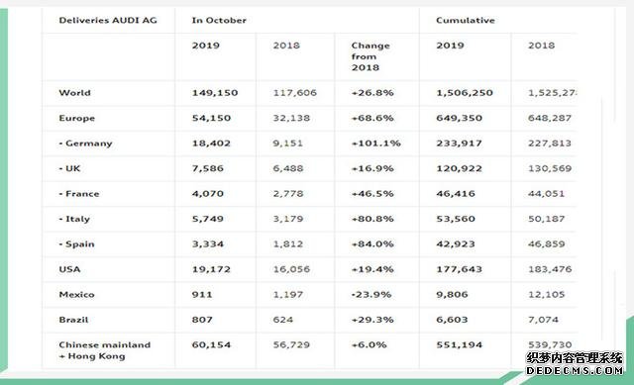634x385 pixels.
Task: Click the World row label
Action: tap(75, 92)
